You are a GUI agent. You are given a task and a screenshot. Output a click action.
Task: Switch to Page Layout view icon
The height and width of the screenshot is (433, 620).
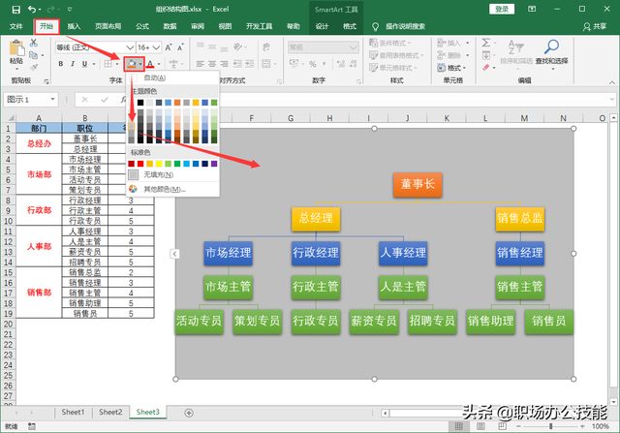[480, 426]
